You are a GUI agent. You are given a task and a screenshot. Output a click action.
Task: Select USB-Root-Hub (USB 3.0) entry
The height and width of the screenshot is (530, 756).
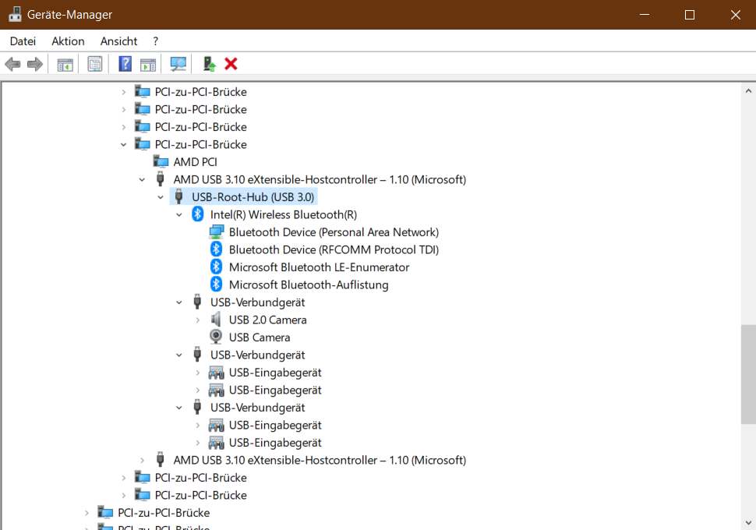(x=253, y=196)
